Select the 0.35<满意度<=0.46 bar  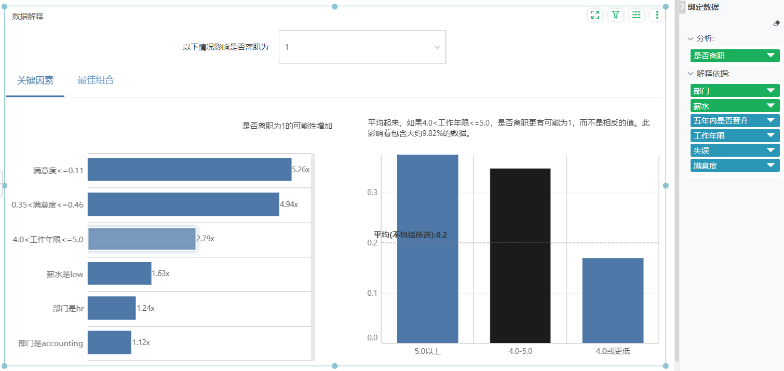click(x=183, y=204)
